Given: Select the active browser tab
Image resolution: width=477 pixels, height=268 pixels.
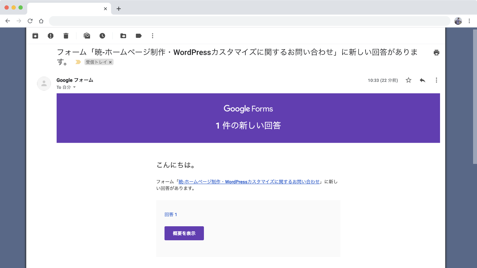Looking at the screenshot, I should pyautogui.click(x=69, y=9).
